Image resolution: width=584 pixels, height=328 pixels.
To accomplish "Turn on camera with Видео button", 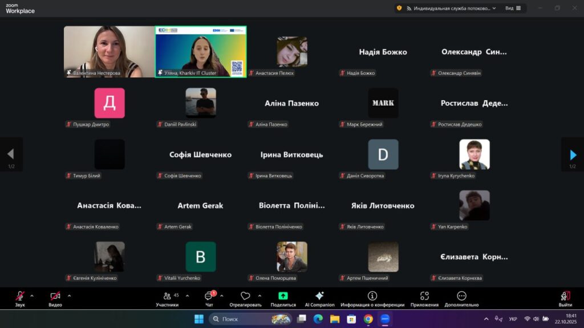I will pyautogui.click(x=55, y=297).
